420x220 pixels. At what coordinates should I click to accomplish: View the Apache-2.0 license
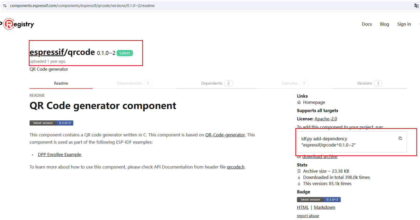tap(325, 119)
